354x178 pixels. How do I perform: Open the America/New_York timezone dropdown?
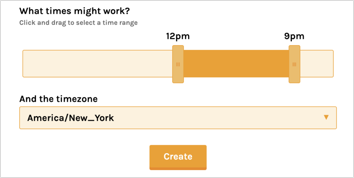(x=178, y=118)
